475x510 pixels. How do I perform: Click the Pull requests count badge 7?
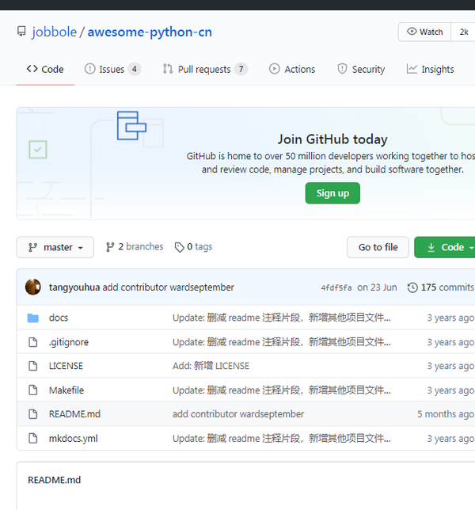(x=241, y=69)
